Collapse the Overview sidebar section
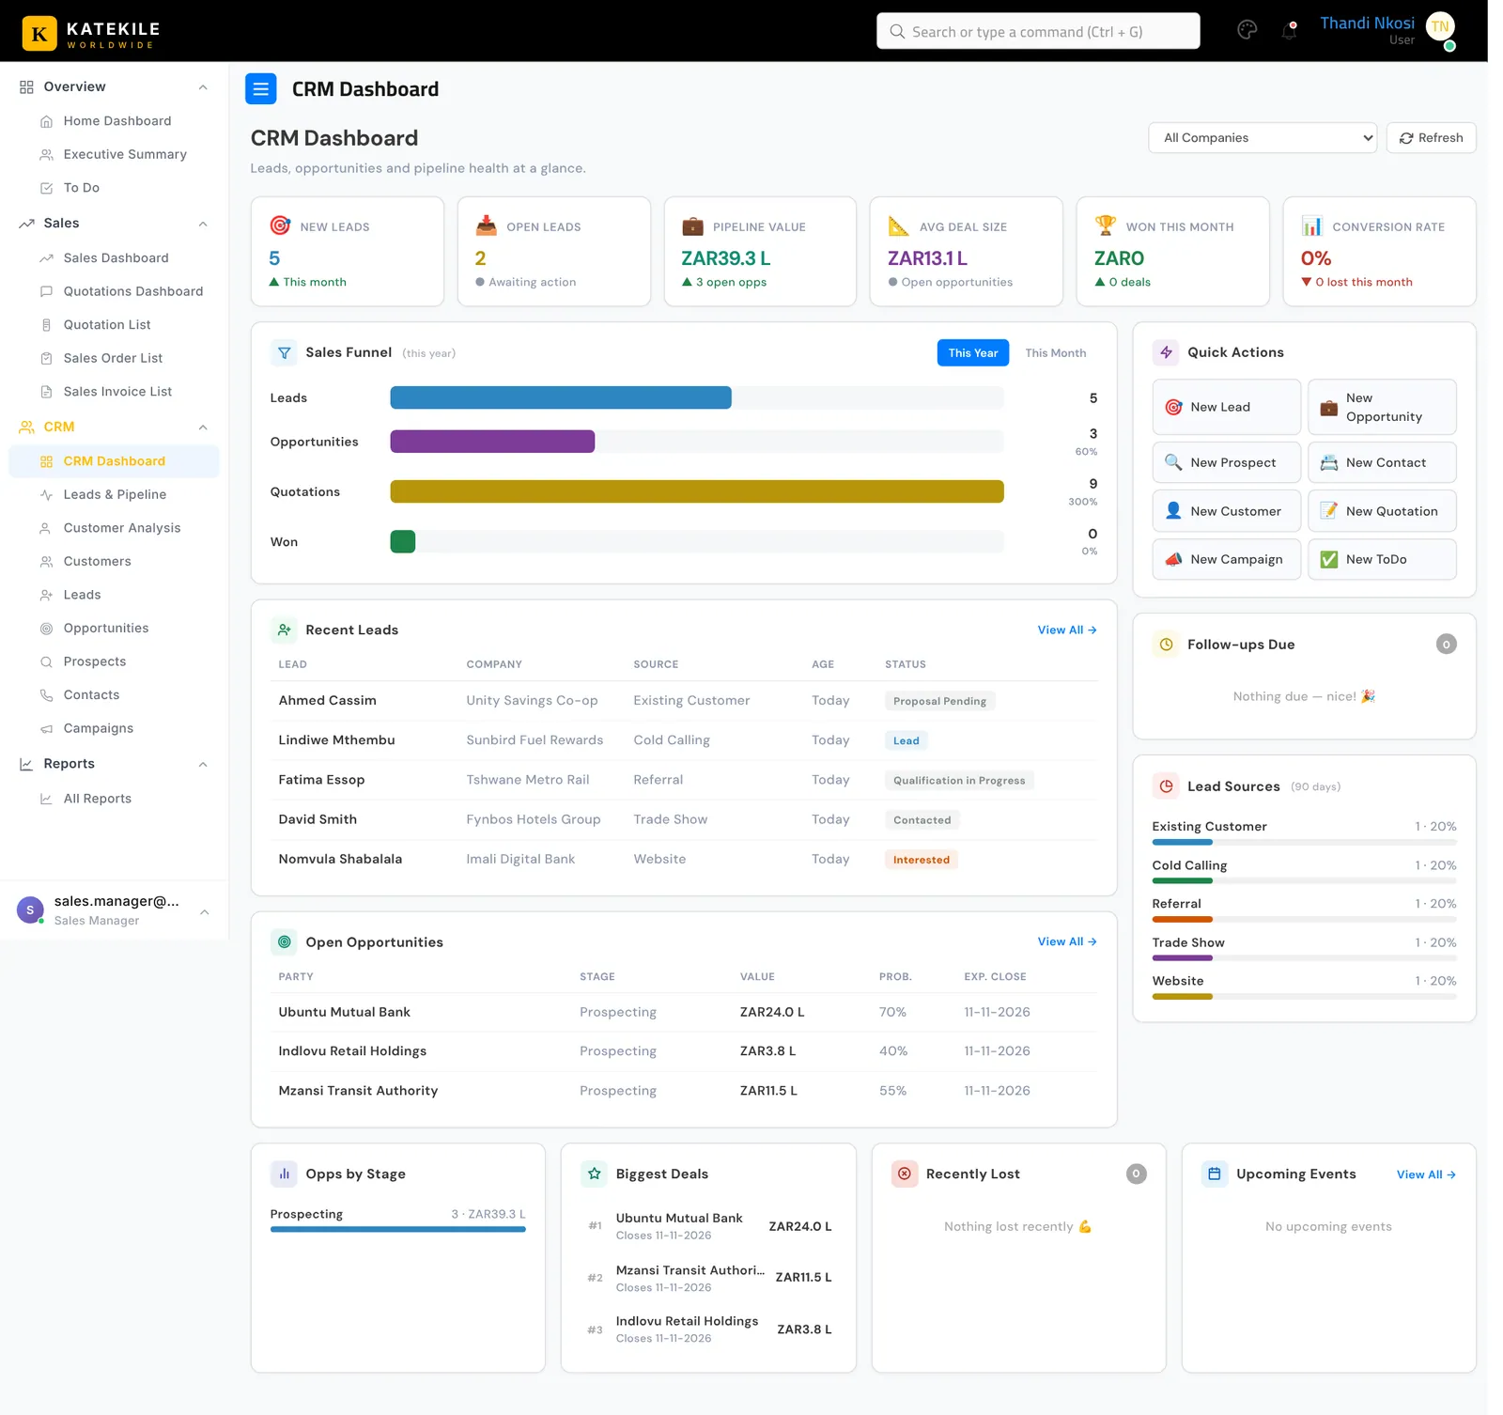Screen dimensions: 1503x1415 click(x=203, y=87)
